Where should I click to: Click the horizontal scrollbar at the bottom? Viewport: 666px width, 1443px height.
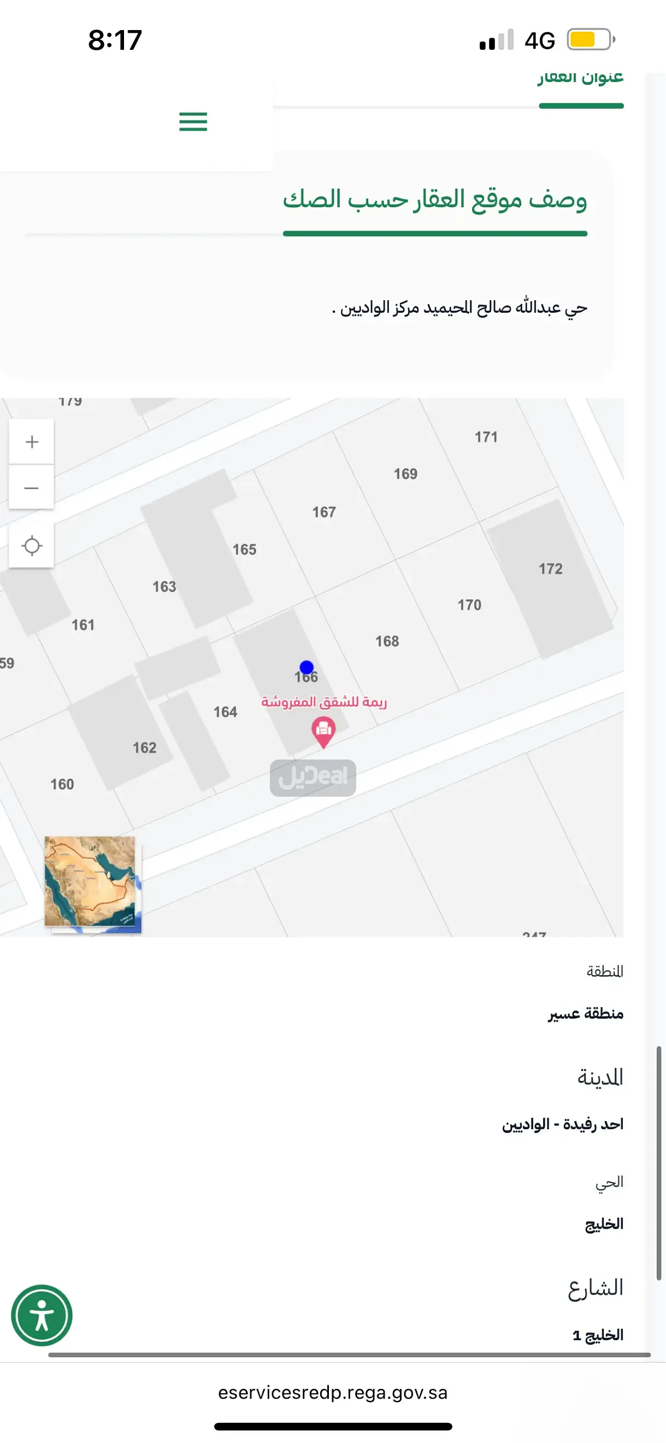349,1354
